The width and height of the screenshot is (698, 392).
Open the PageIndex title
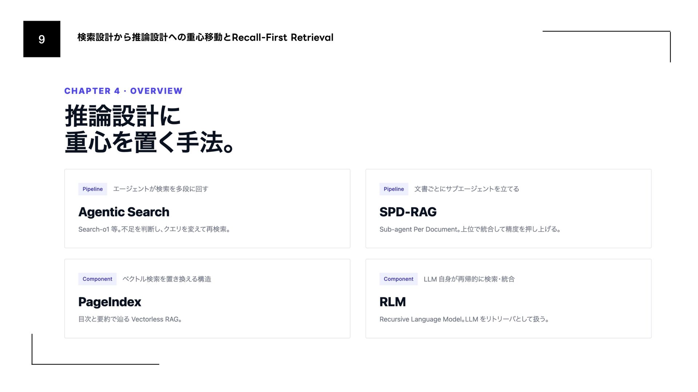coord(109,302)
